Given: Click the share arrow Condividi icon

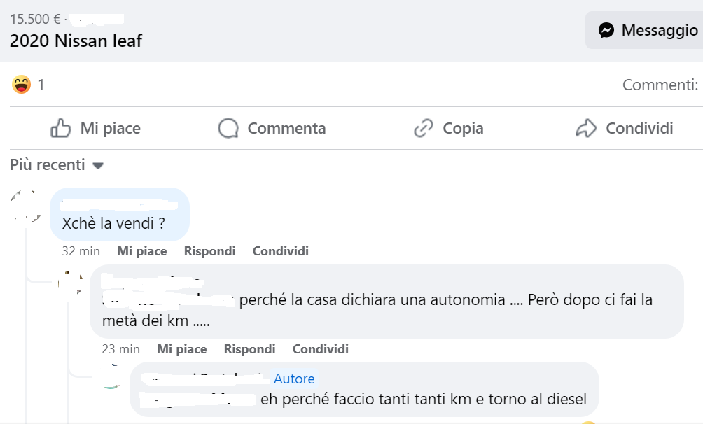Looking at the screenshot, I should tap(585, 128).
